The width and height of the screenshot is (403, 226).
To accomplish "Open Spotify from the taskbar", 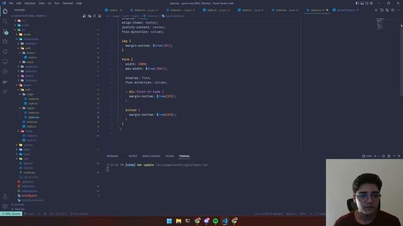I will click(x=215, y=221).
